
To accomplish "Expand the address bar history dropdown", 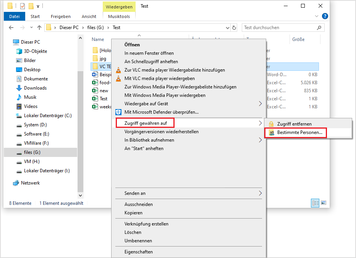I will pyautogui.click(x=228, y=28).
